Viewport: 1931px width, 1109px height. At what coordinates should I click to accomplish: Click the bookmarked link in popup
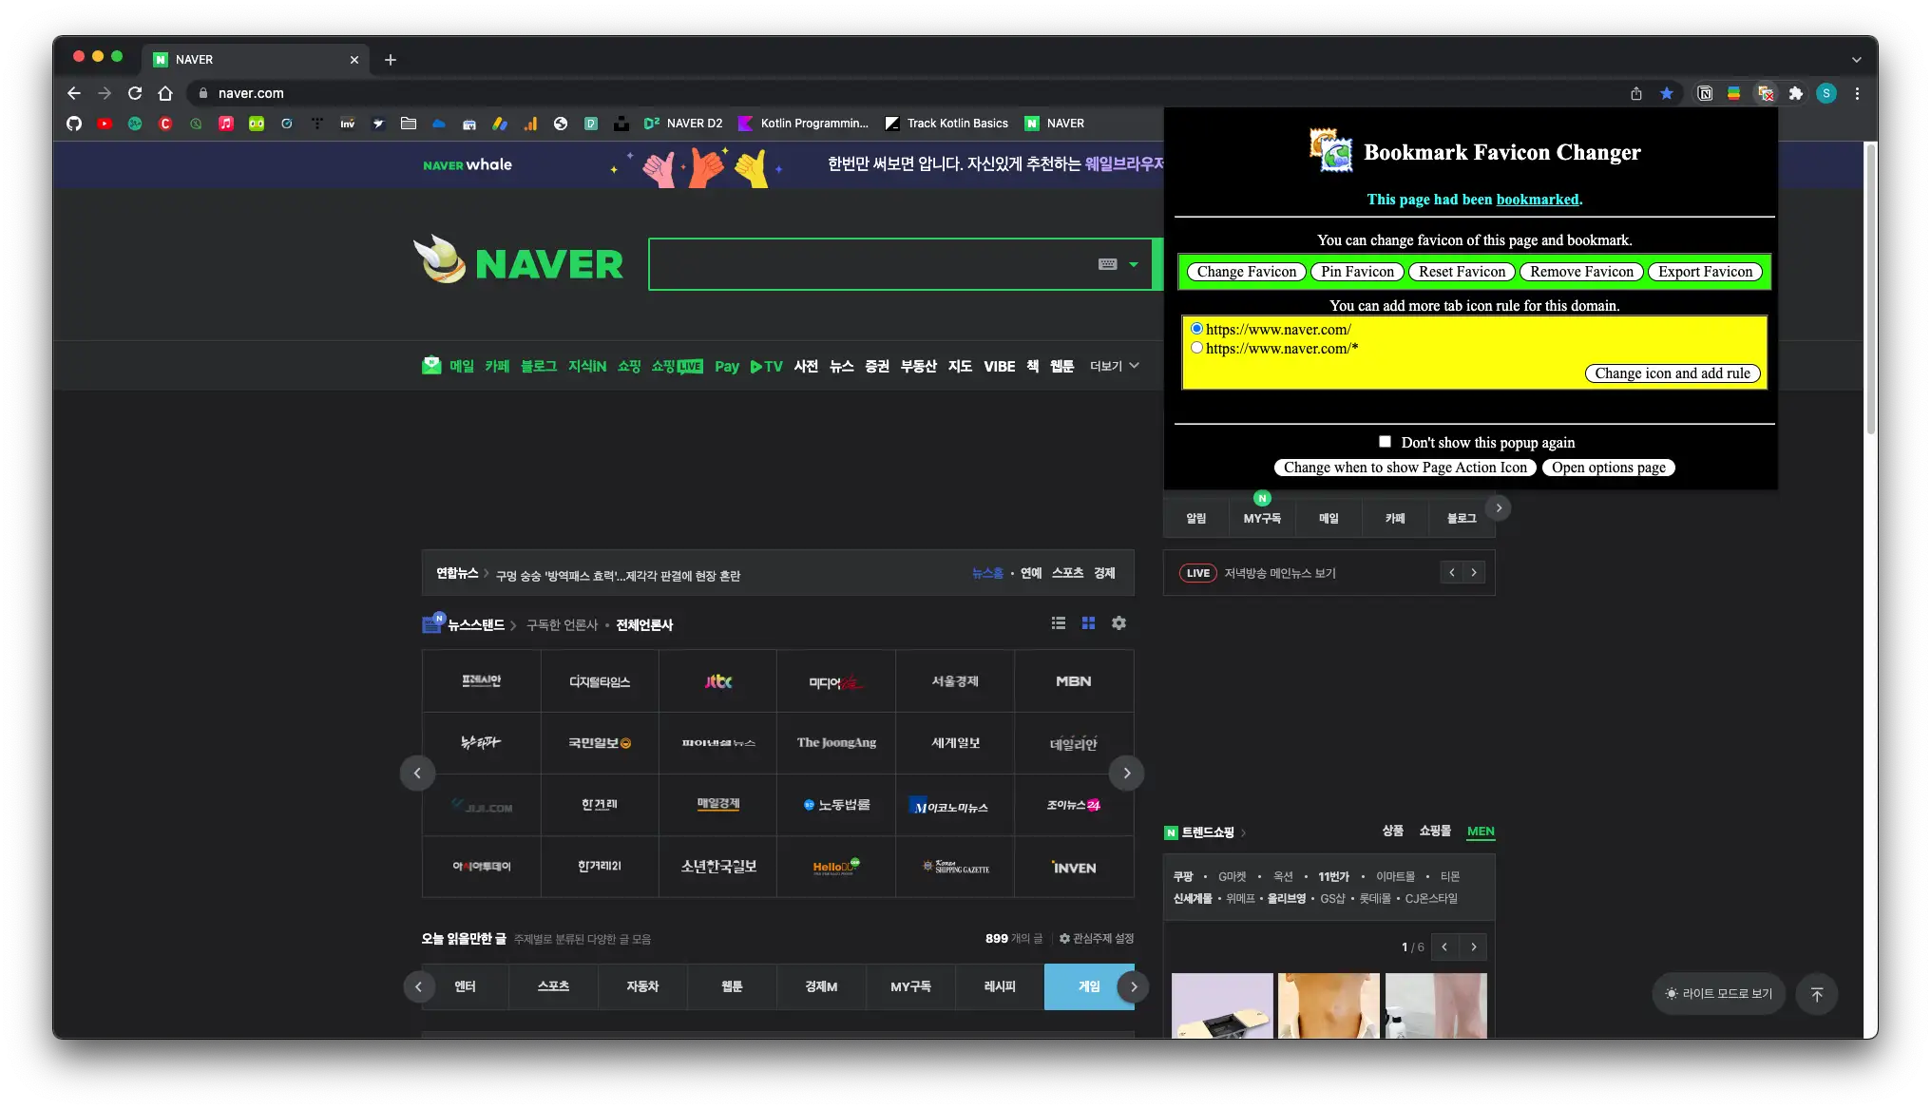point(1537,200)
